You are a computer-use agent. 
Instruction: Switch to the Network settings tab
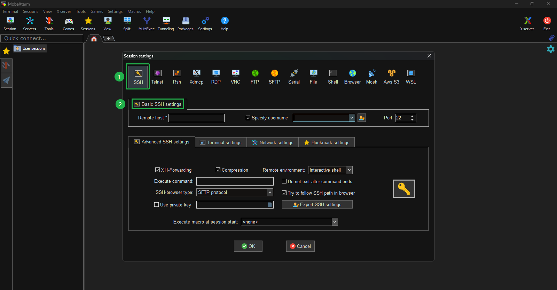tap(273, 142)
